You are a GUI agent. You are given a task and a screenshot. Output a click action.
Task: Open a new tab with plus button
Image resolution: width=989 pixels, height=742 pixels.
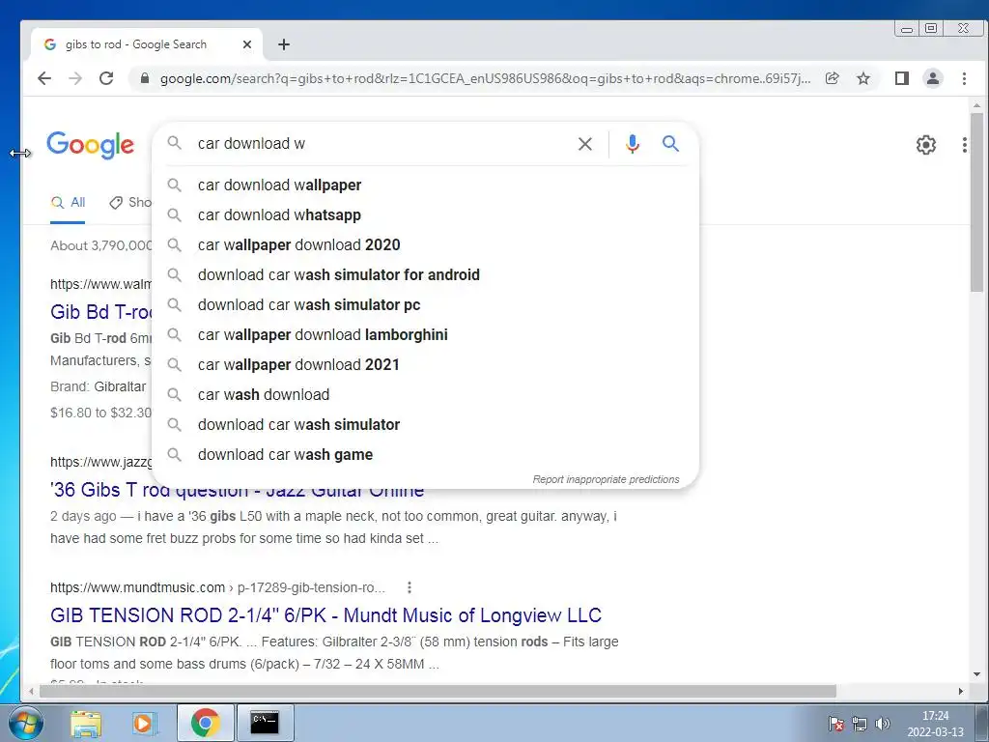(284, 44)
